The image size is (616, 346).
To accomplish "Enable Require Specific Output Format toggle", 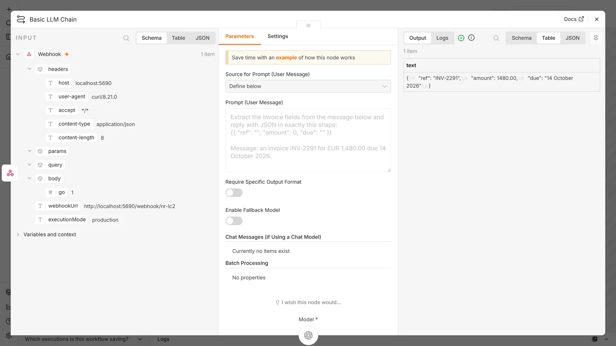I will click(x=234, y=193).
